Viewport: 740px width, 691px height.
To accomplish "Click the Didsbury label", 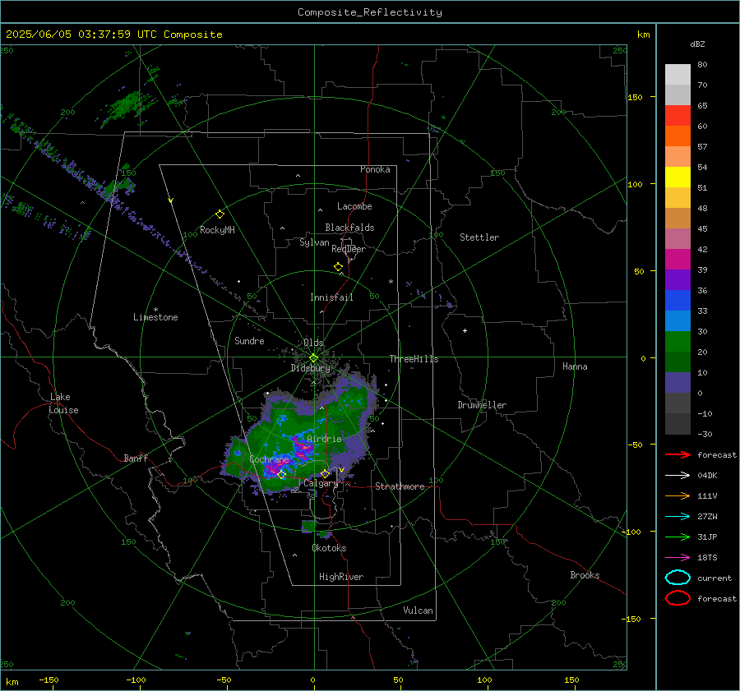I will coord(310,368).
